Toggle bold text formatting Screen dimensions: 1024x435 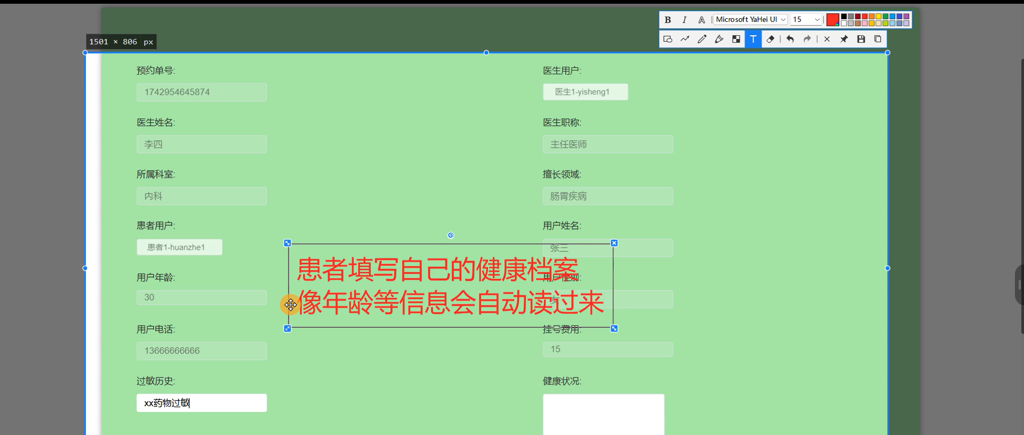click(668, 20)
